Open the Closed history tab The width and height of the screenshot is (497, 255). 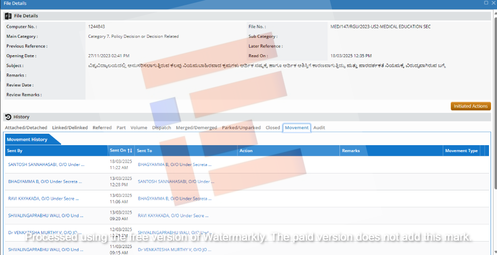[x=273, y=128]
